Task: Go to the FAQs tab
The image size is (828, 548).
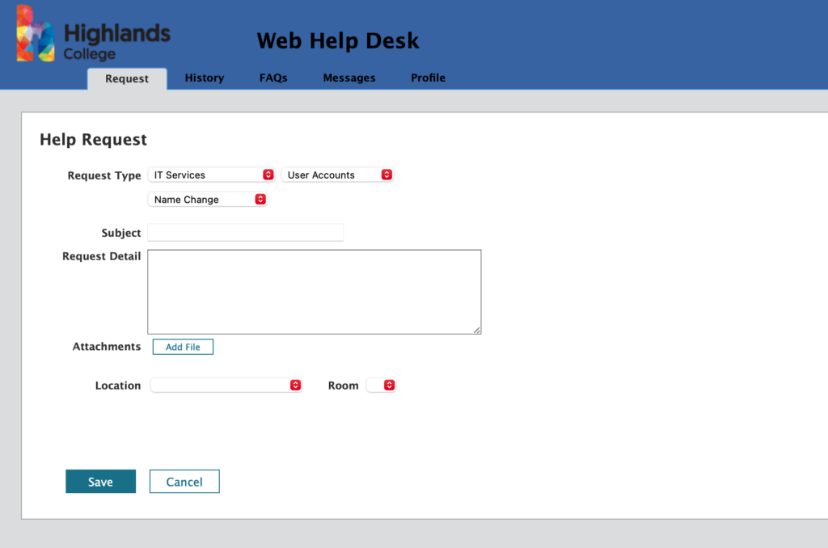Action: 273,78
